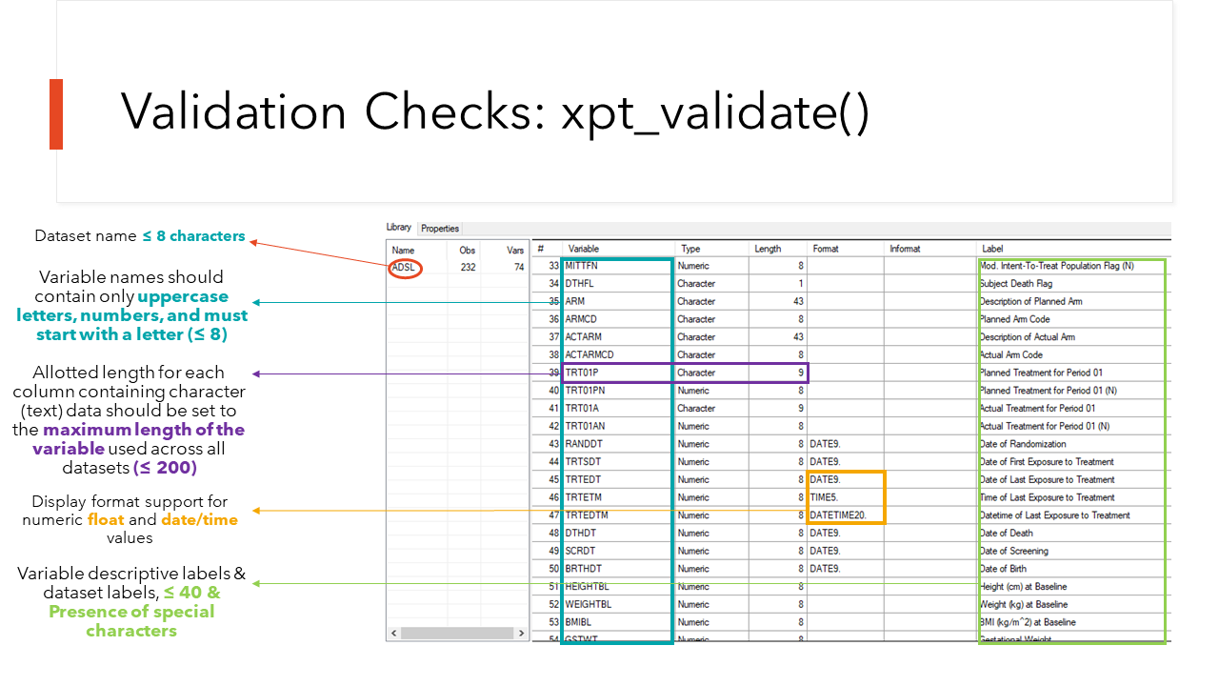Click the Length column header
The height and width of the screenshot is (686, 1219).
(x=767, y=249)
